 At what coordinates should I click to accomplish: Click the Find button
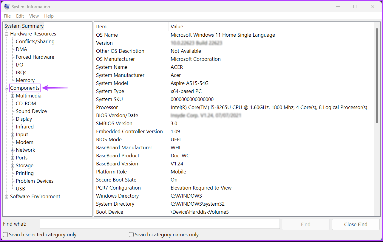(x=305, y=224)
